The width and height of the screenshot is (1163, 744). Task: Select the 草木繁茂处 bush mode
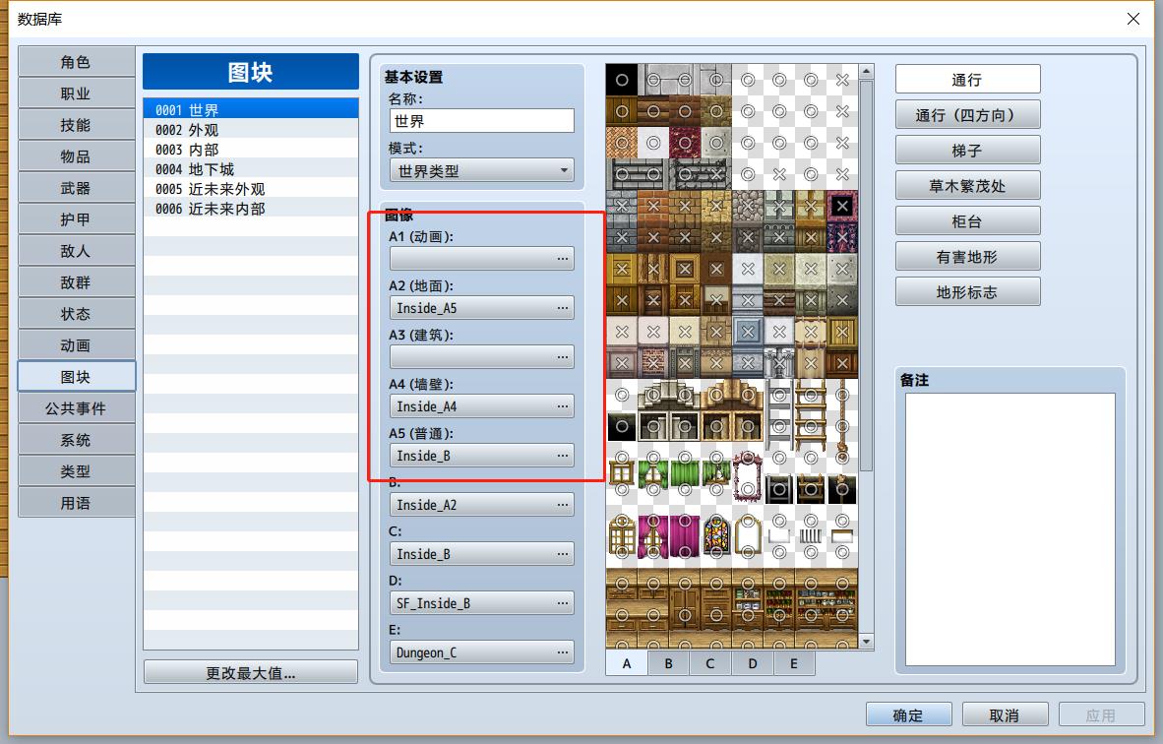(968, 186)
